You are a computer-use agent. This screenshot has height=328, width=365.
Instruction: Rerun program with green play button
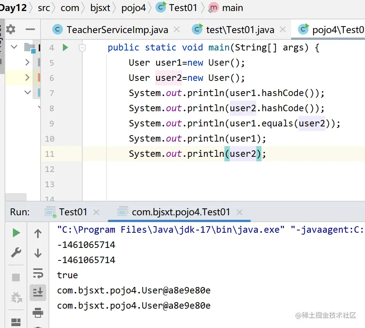(16, 233)
